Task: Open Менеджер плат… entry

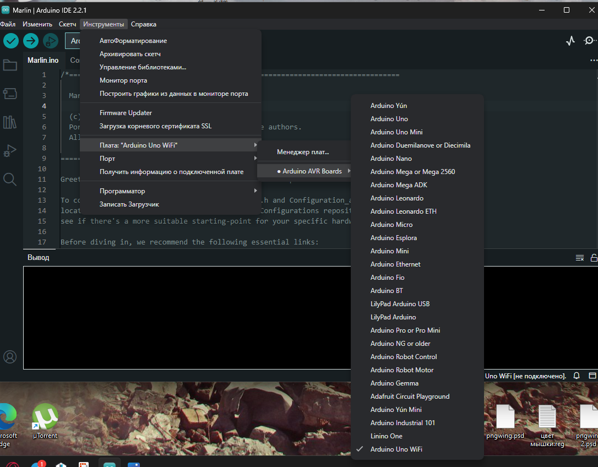Action: pyautogui.click(x=302, y=152)
